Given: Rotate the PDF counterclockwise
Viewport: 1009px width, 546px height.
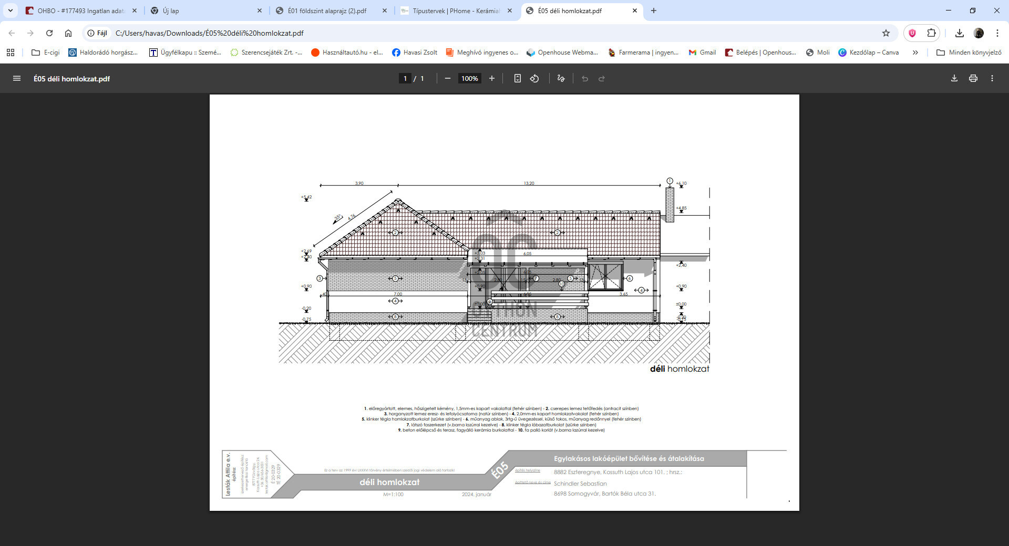Looking at the screenshot, I should click(x=534, y=79).
